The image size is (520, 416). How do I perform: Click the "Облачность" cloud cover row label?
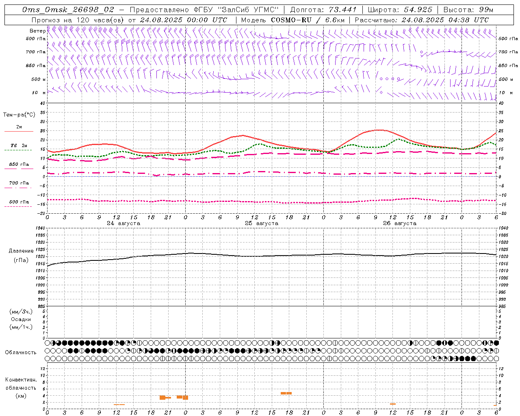[x=21, y=353]
